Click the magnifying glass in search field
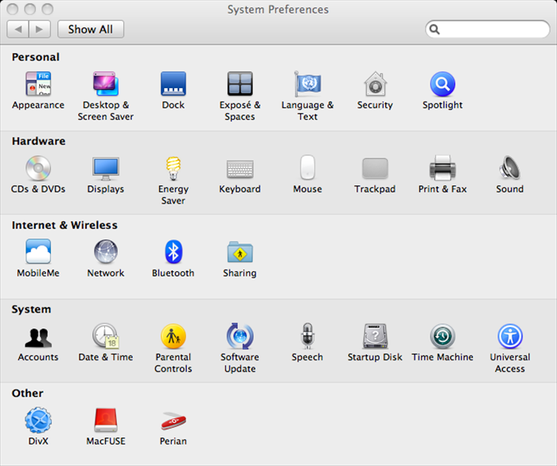This screenshot has width=557, height=466. click(x=434, y=29)
